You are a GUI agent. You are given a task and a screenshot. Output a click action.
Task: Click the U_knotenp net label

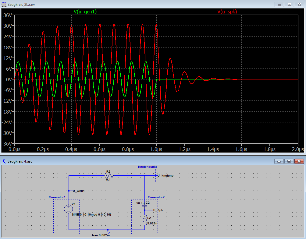tap(165, 176)
